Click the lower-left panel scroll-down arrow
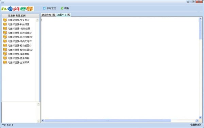This screenshot has width=204, height=128. [x=38, y=121]
